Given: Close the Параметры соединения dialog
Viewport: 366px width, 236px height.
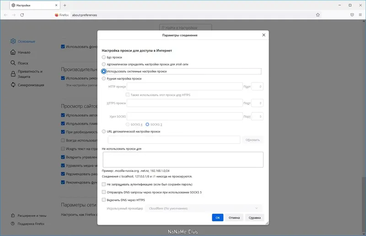Looking at the screenshot, I should point(264,35).
